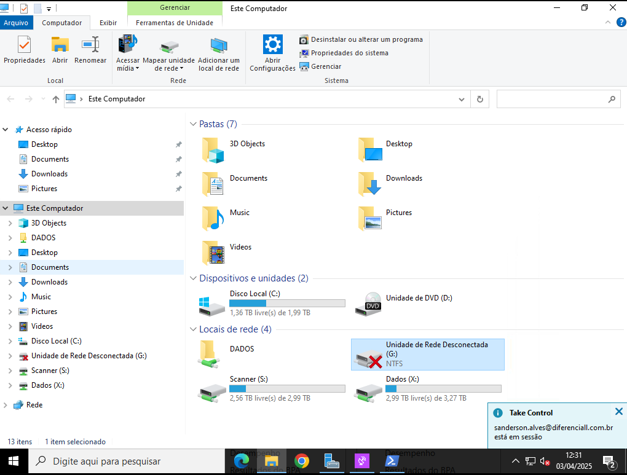This screenshot has height=475, width=627.
Task: Open Propriedades in the ribbon
Action: coord(25,50)
